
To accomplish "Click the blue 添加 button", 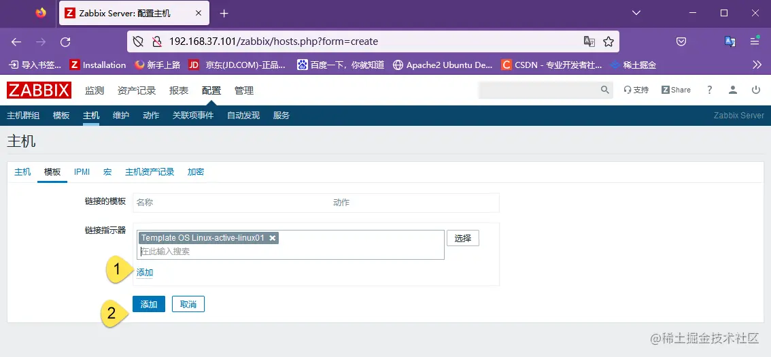I will 149,305.
